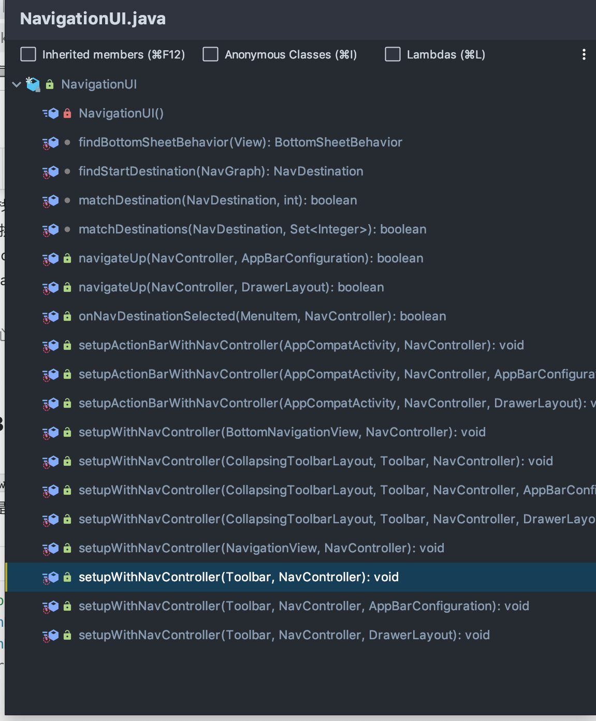Image resolution: width=596 pixels, height=721 pixels.
Task: Click public lock icon on setupWithNavController(BottomNavigationView, NavController)
Action: pos(67,432)
